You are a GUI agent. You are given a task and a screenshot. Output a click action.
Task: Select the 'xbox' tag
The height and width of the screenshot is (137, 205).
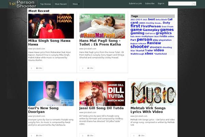[x=149, y=53]
